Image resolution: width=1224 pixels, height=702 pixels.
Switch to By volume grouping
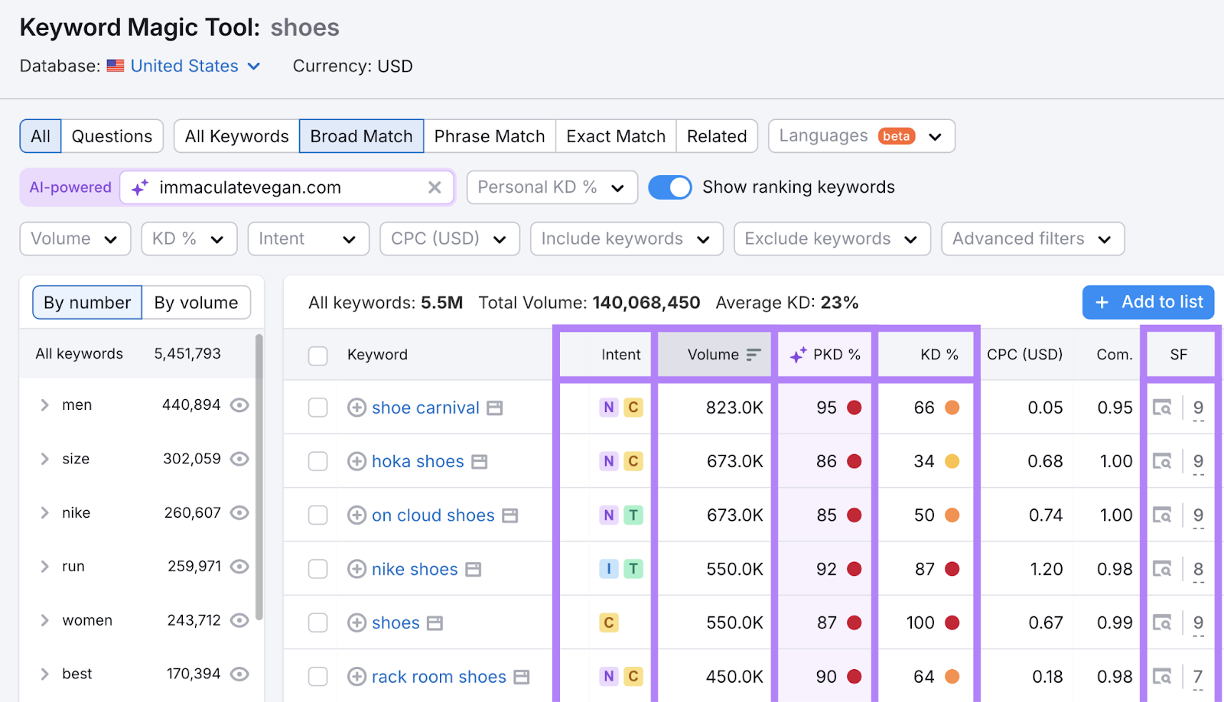196,303
